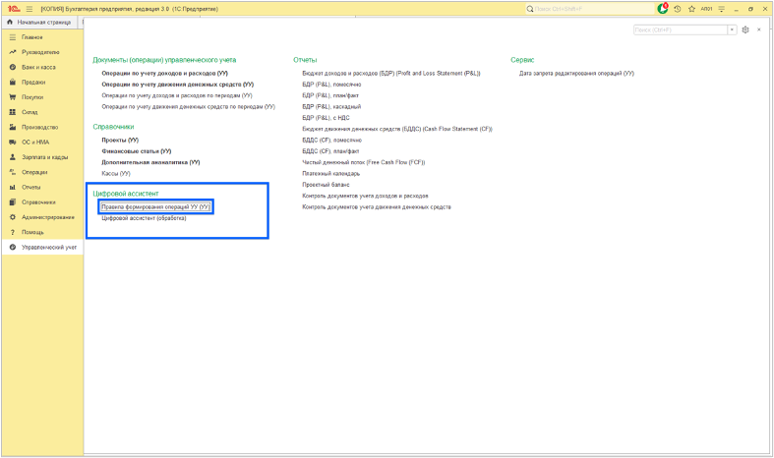Image resolution: width=774 pixels, height=458 pixels.
Task: Open Платежный календарь report
Action: click(331, 174)
